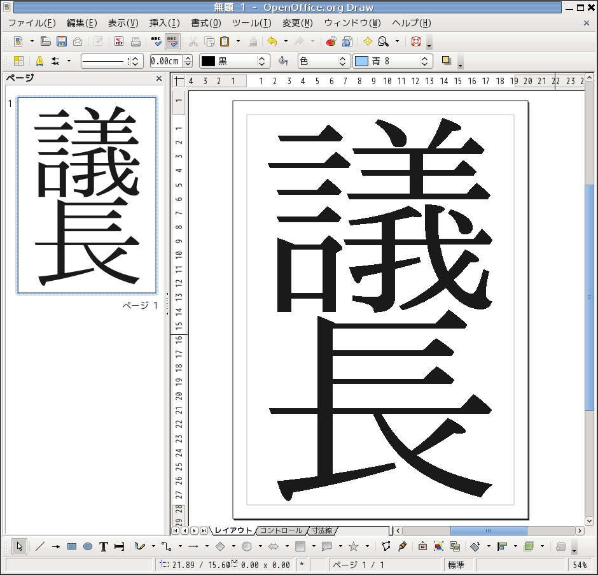Open the Navigator star icon
Screen dimensions: 598x575
pos(368,41)
